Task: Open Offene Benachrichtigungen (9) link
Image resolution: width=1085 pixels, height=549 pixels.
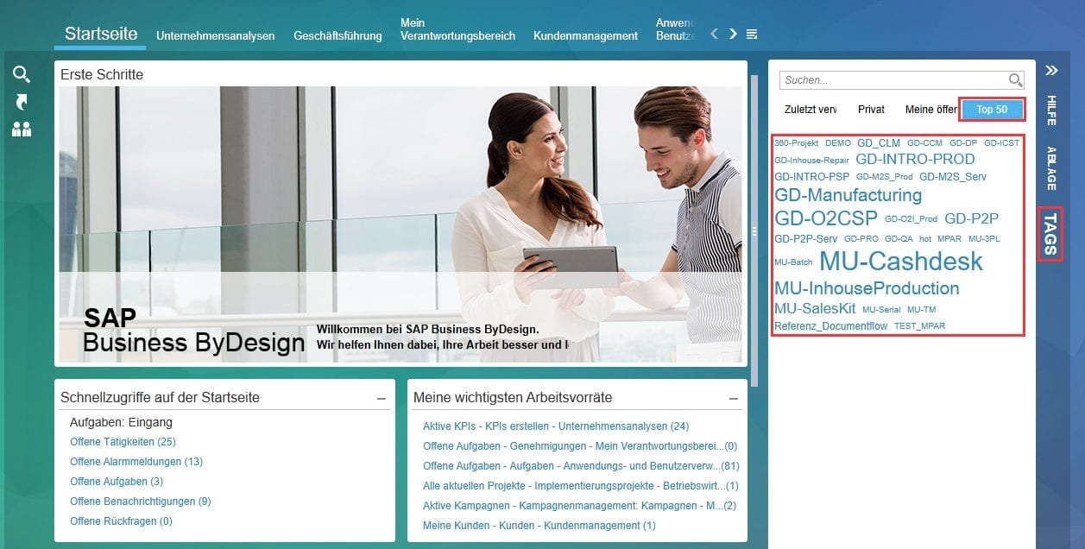Action: (x=140, y=502)
